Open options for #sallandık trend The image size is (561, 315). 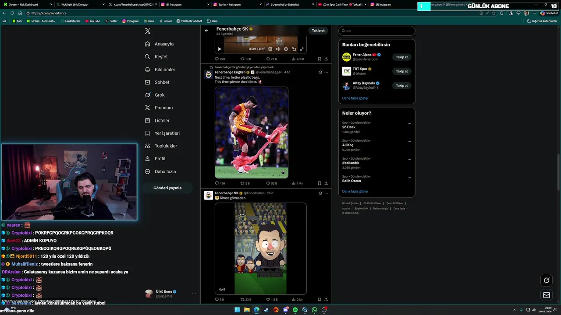click(x=409, y=159)
